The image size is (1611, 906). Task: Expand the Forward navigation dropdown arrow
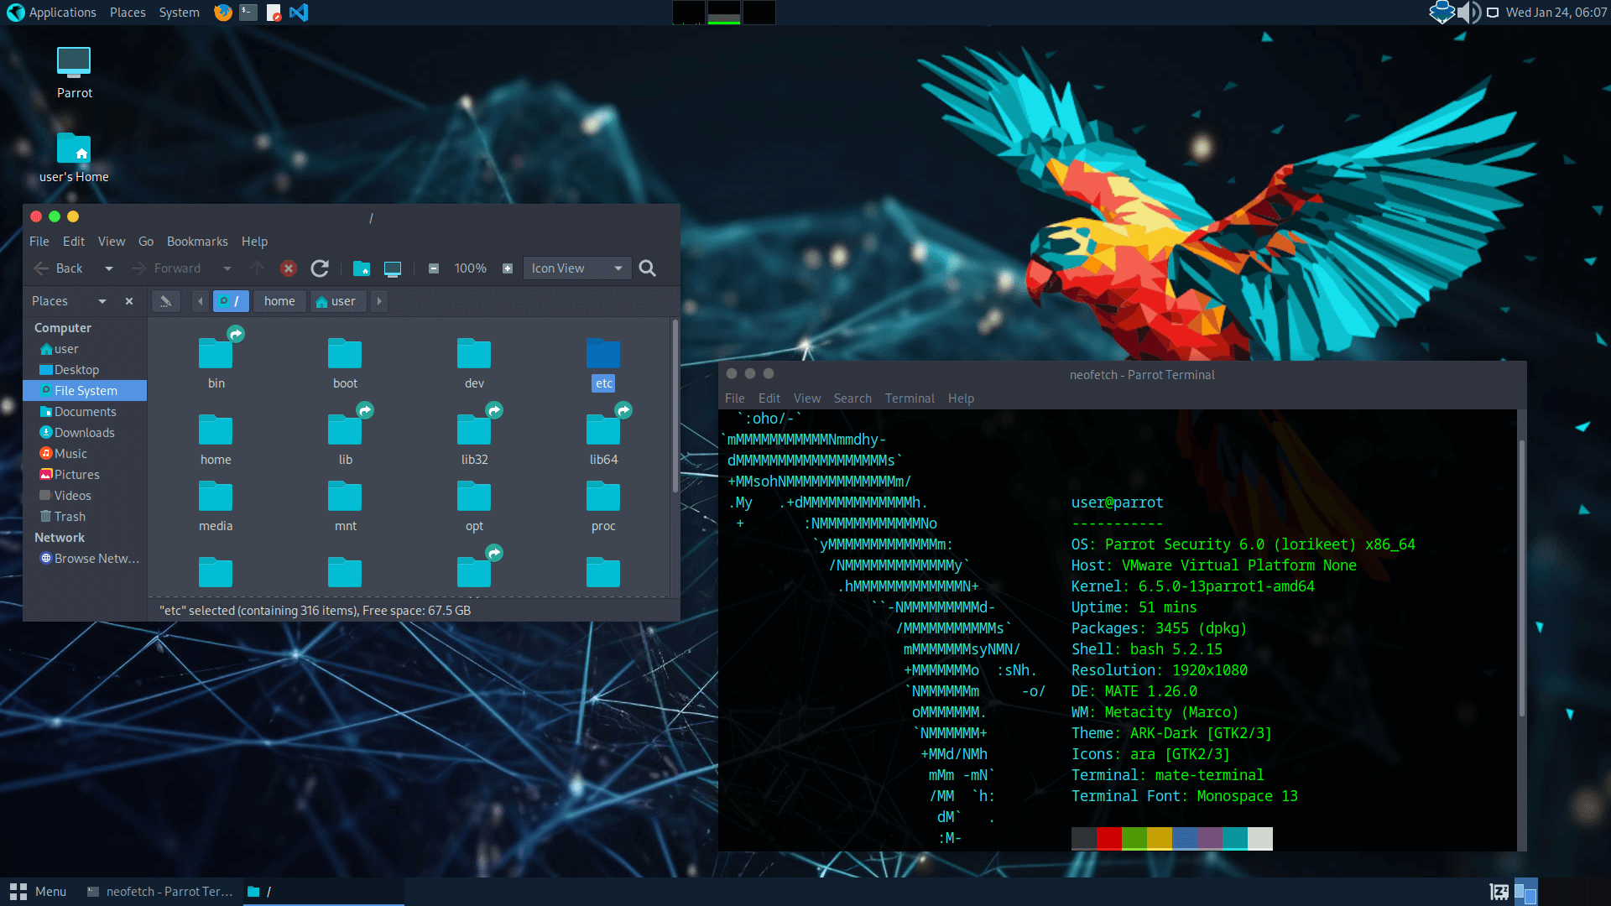(227, 268)
